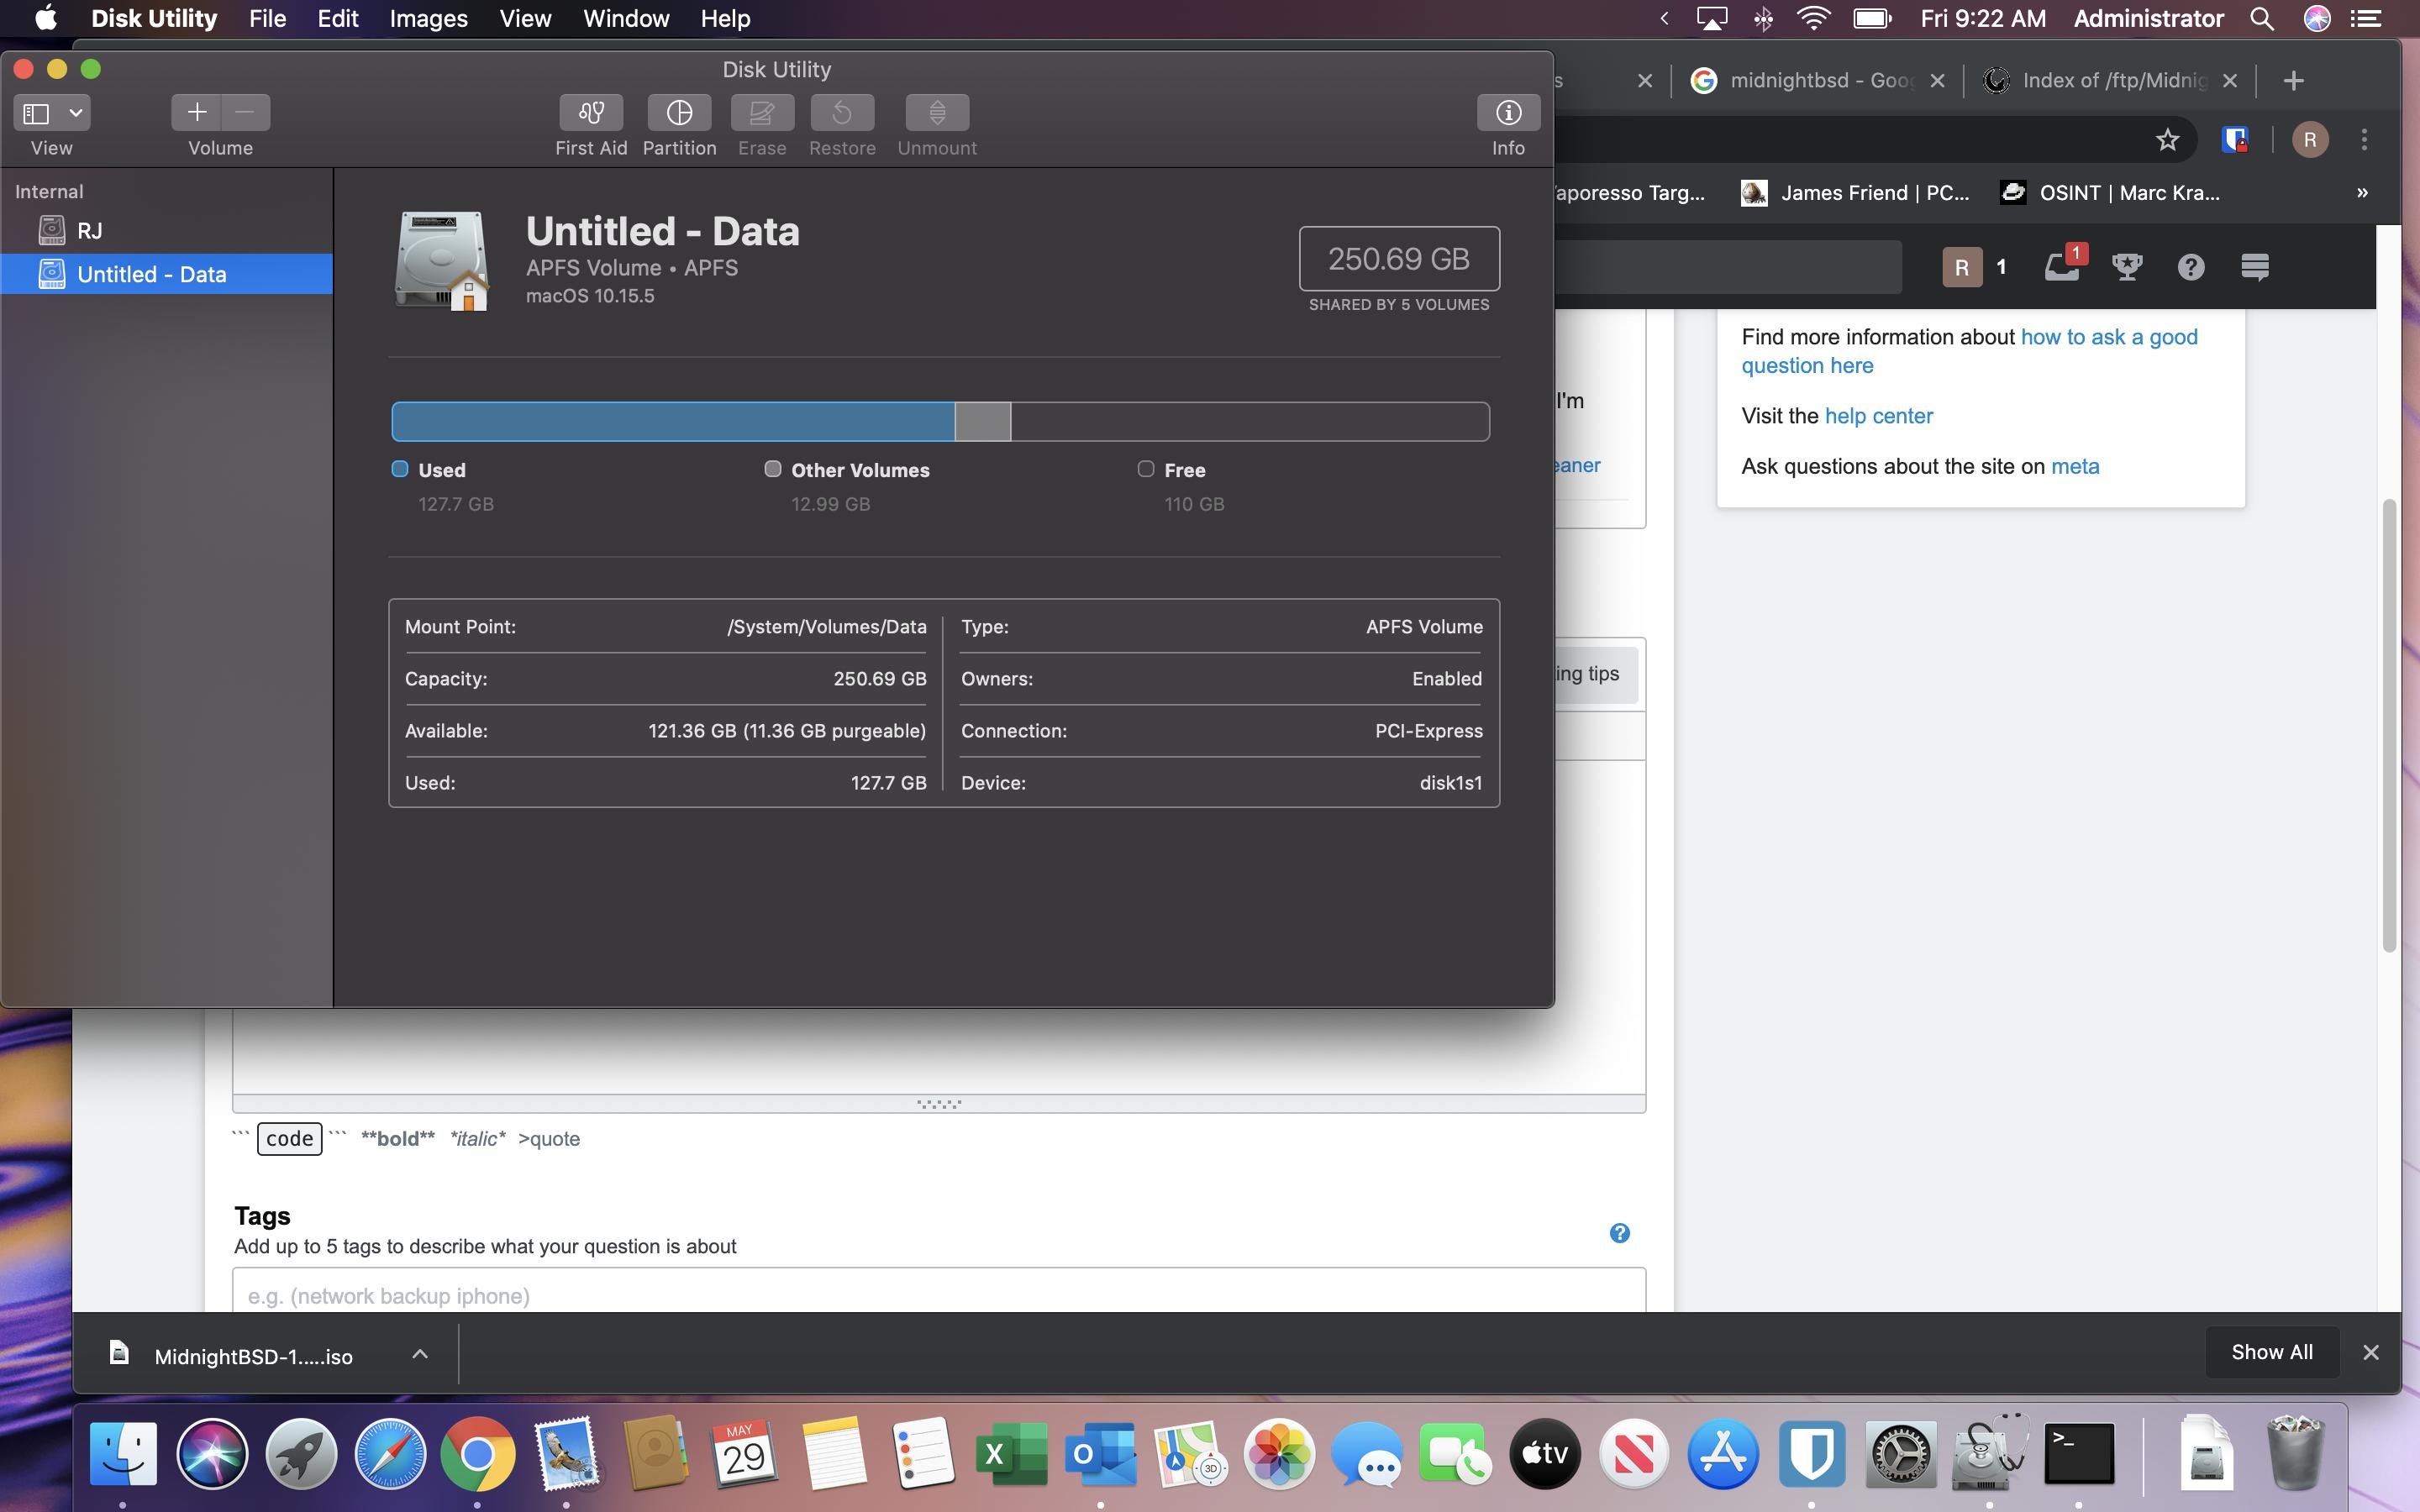Image resolution: width=2420 pixels, height=1512 pixels.
Task: Open AirPlay display menu
Action: [1712, 19]
